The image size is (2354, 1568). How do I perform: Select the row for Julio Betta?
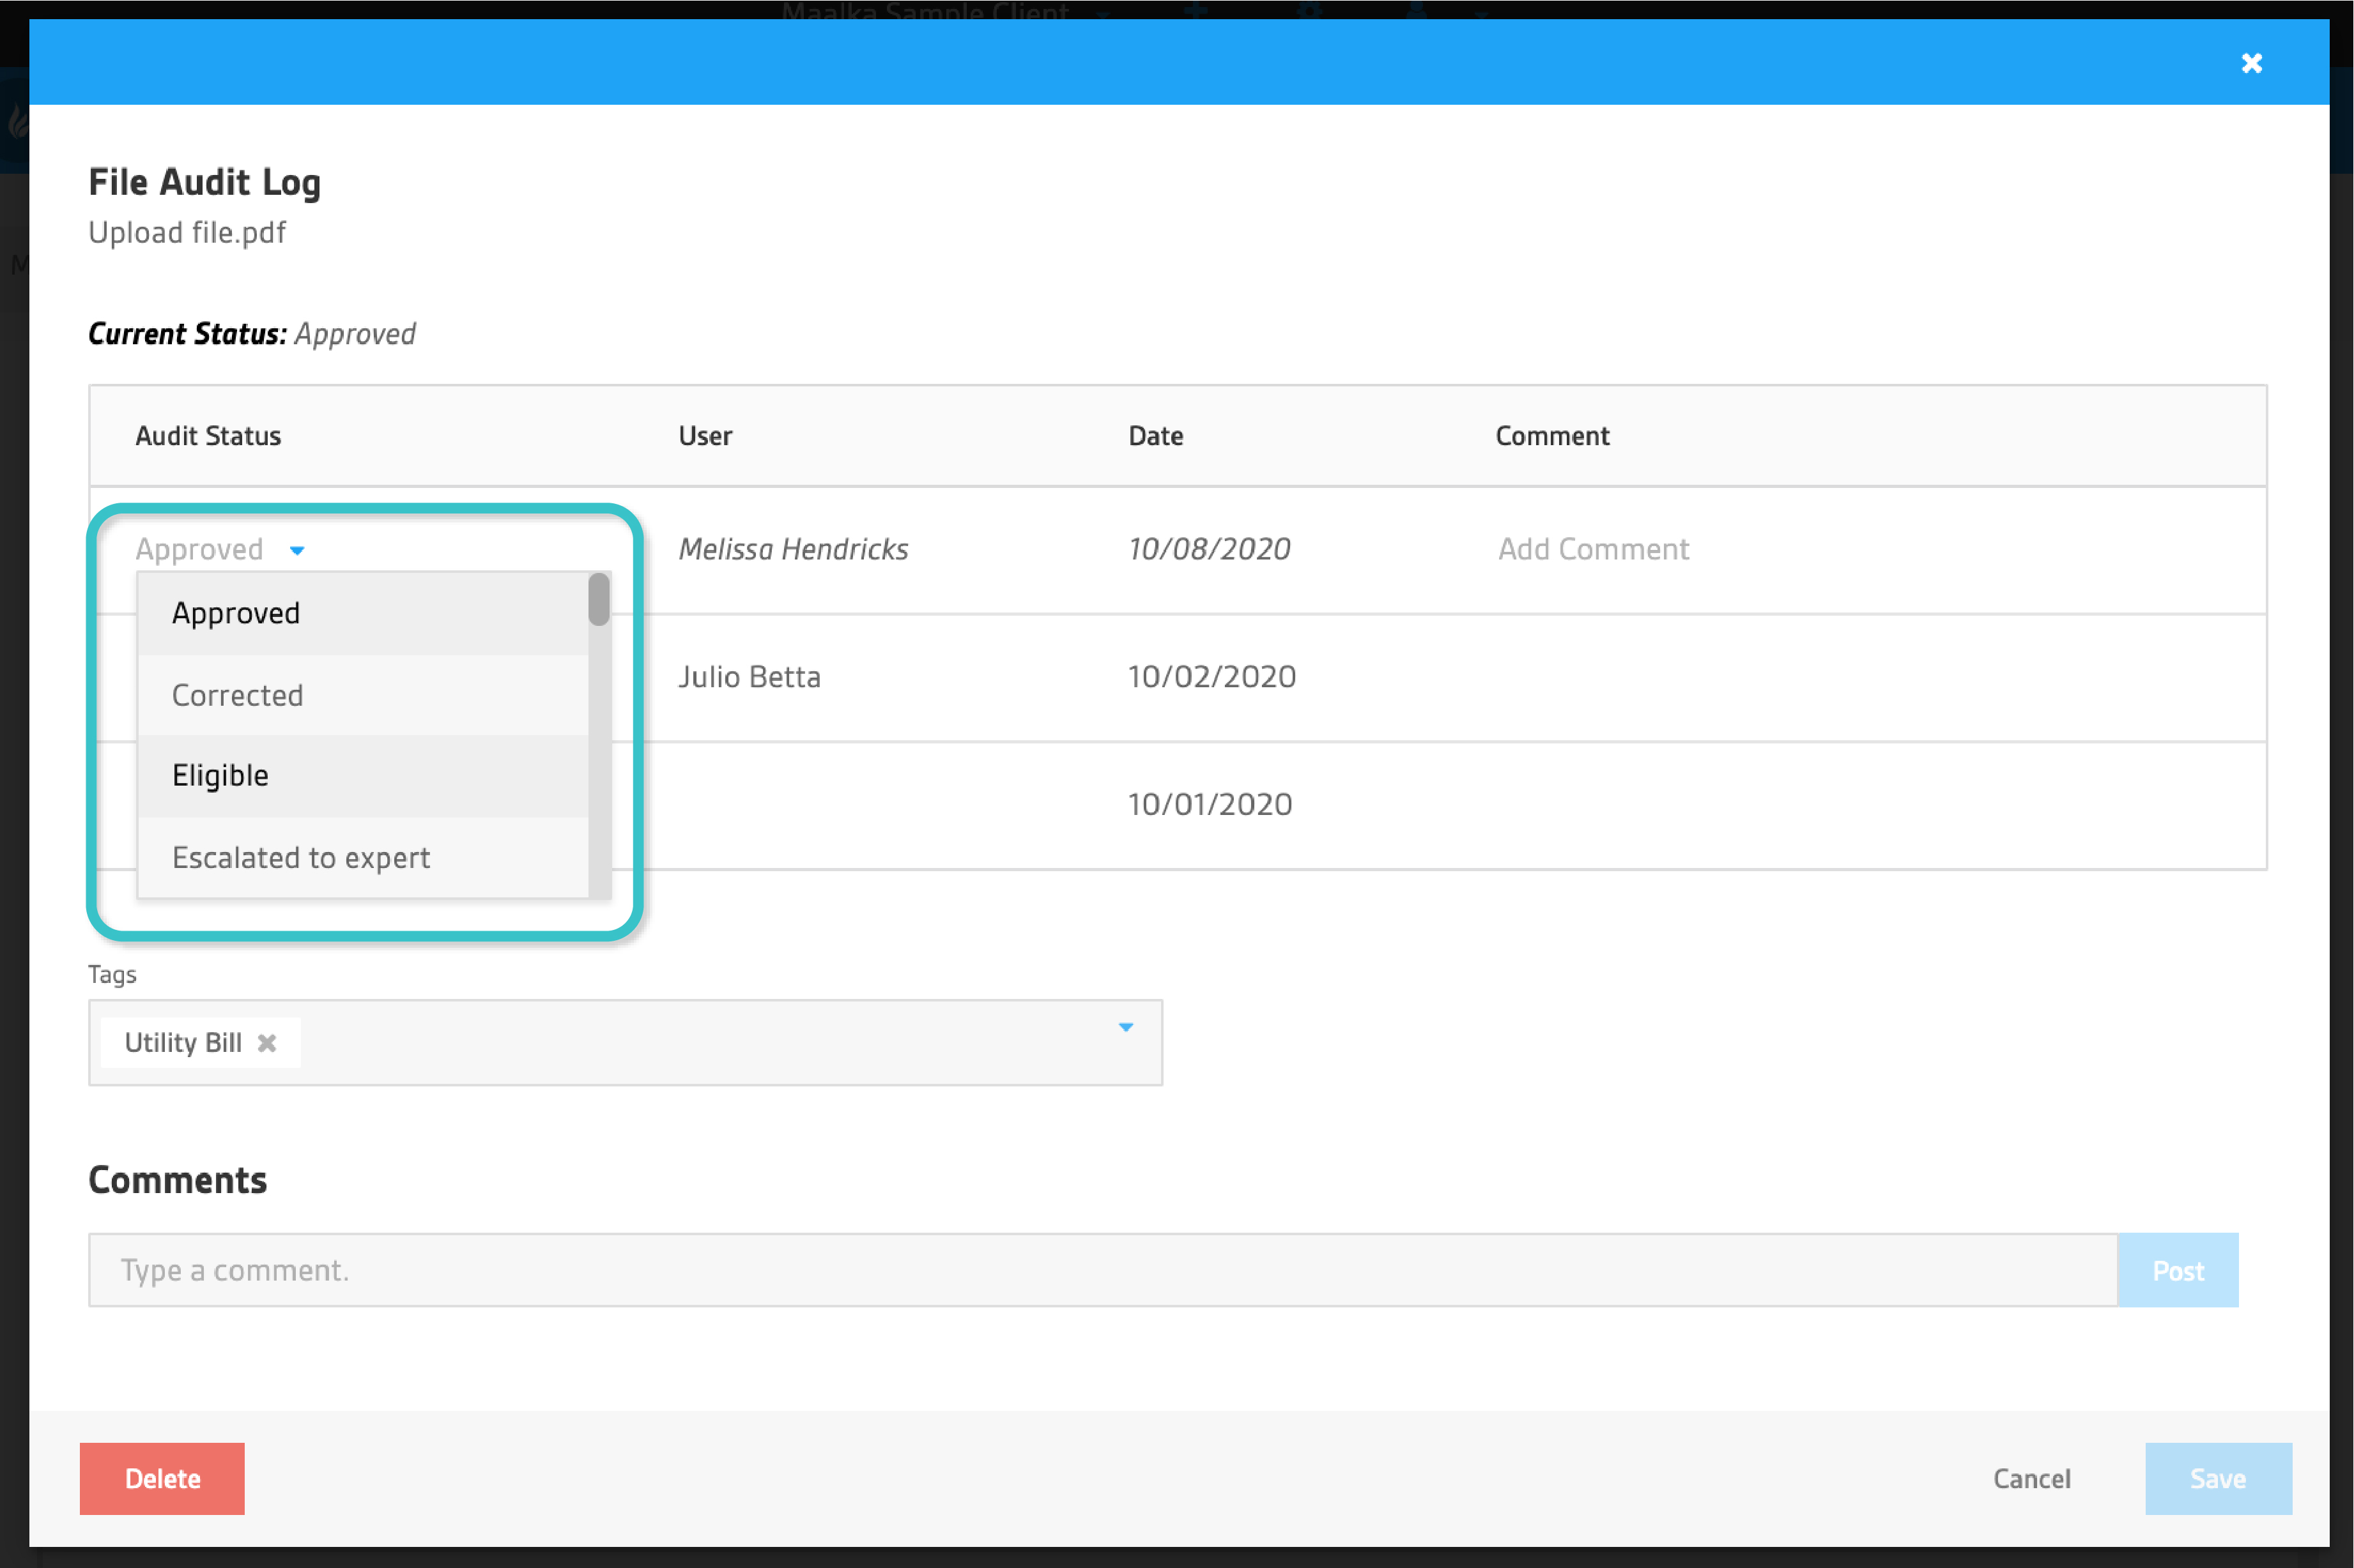(x=750, y=676)
